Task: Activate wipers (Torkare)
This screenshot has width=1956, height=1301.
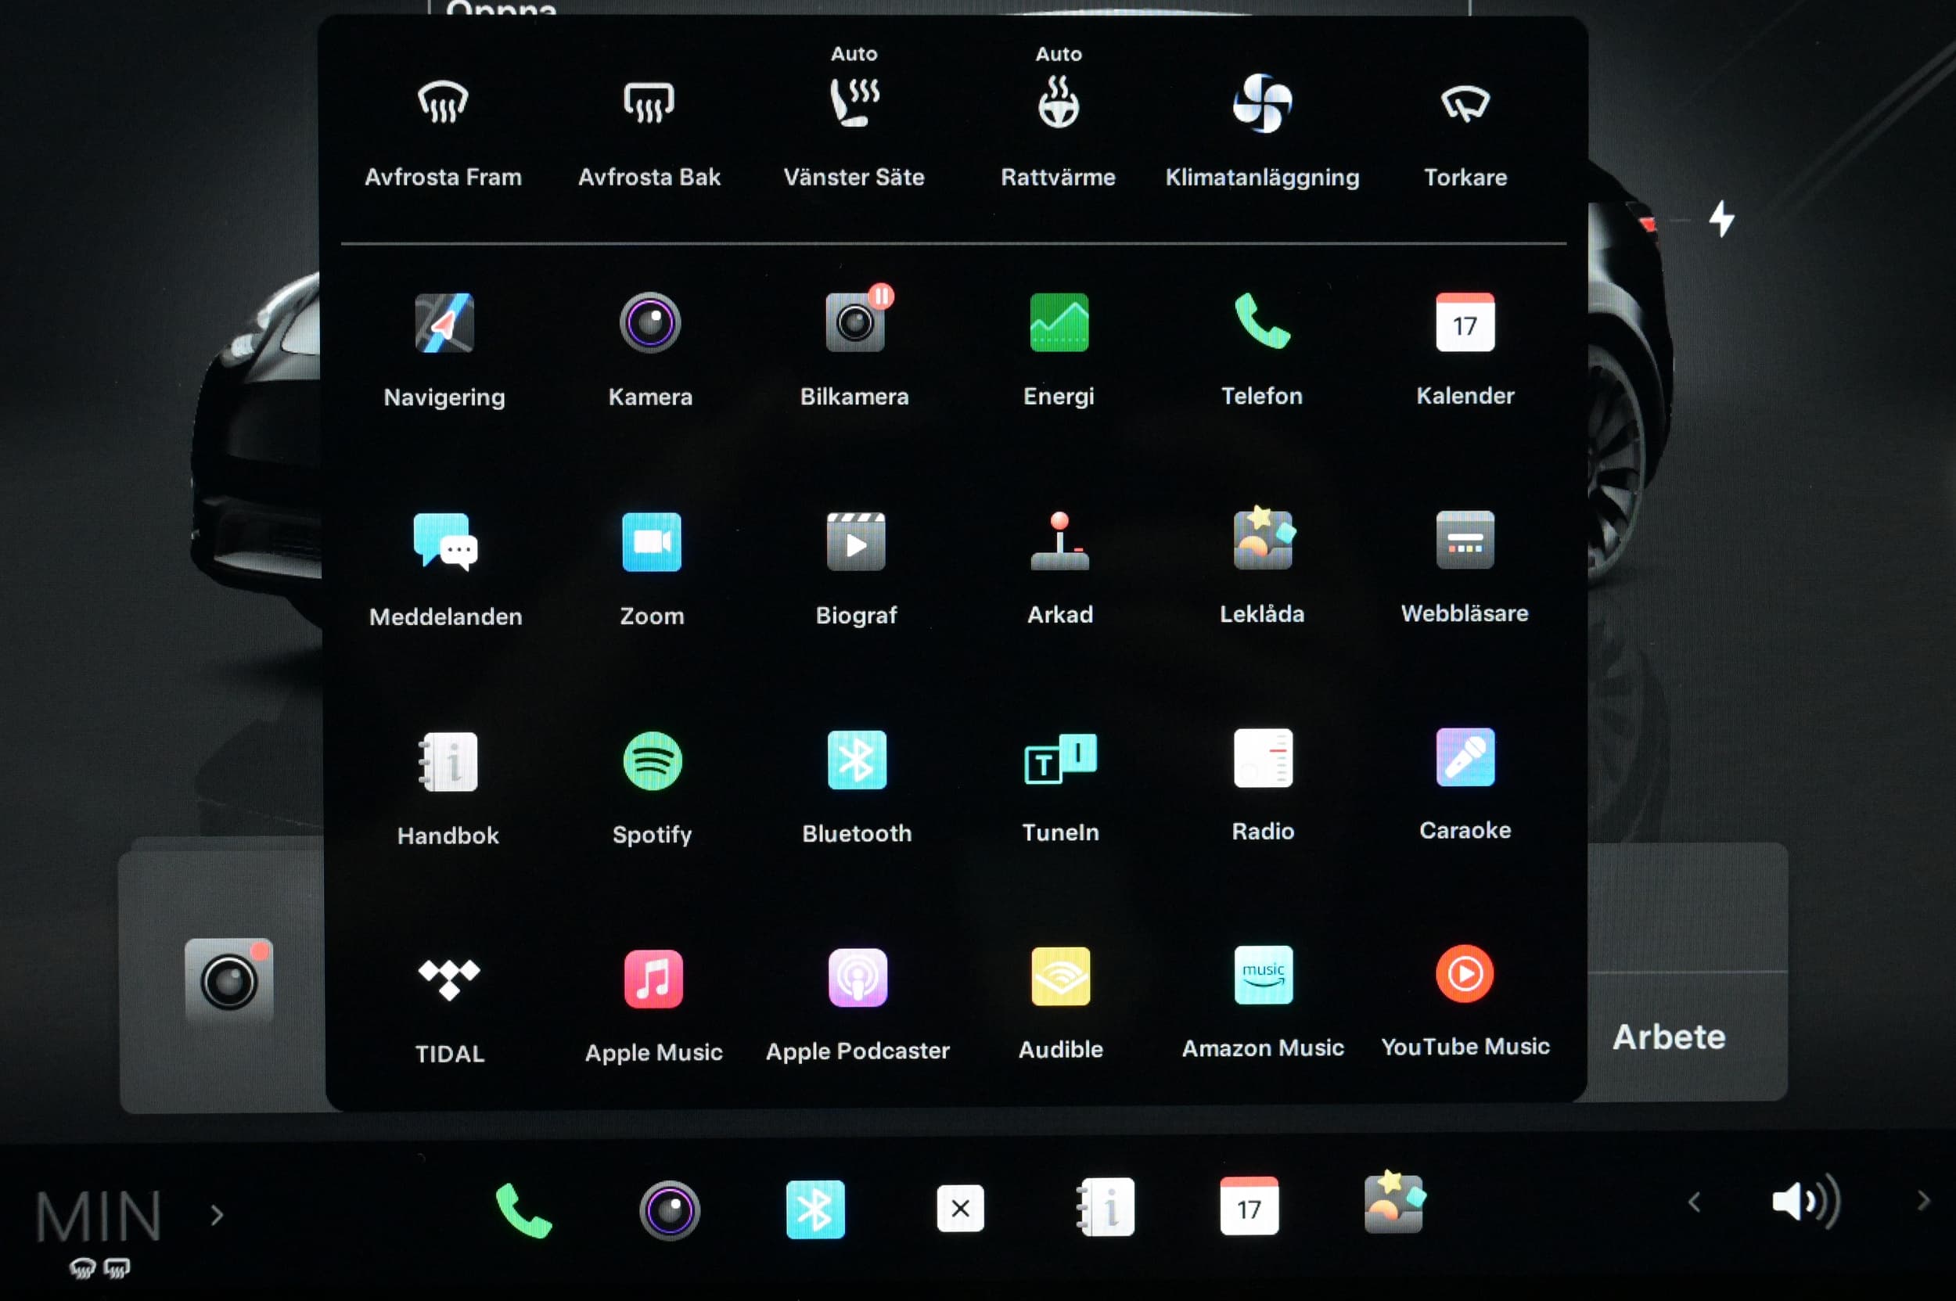Action: [1465, 103]
